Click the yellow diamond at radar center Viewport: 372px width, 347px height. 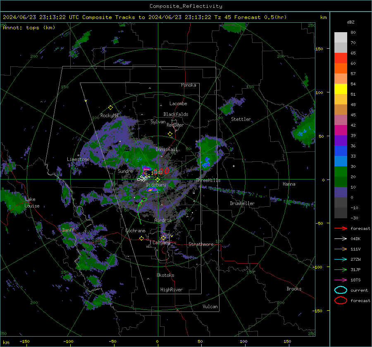[x=158, y=180]
